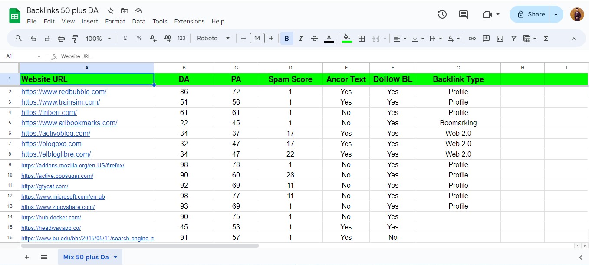The height and width of the screenshot is (265, 589).
Task: Format cell as currency (£)
Action: tap(125, 38)
